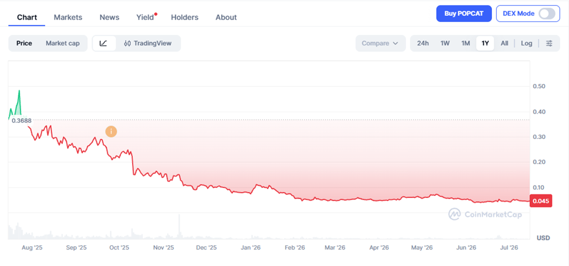Click the green price peak on chart
Viewport: 569px width, 266px height.
19,91
